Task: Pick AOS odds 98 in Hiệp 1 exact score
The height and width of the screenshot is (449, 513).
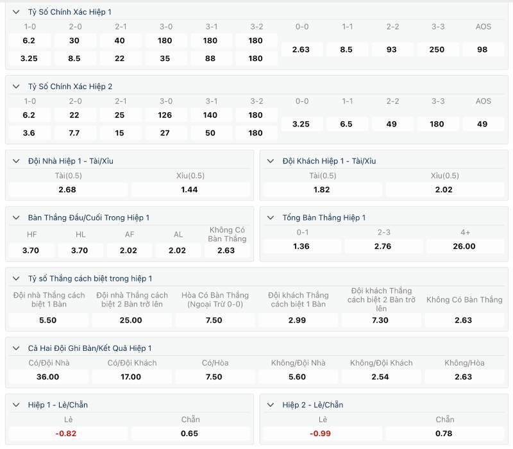Action: pyautogui.click(x=483, y=49)
